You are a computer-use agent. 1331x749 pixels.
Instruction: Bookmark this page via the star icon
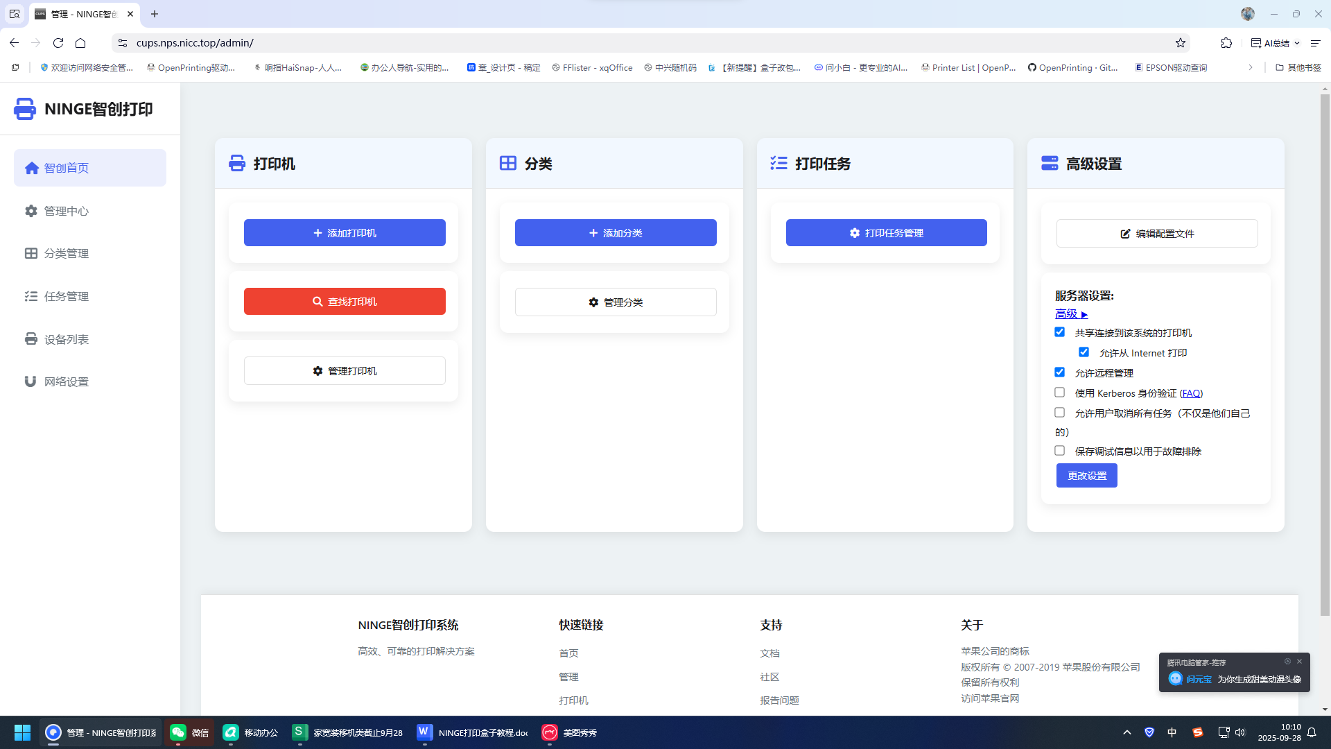point(1180,42)
